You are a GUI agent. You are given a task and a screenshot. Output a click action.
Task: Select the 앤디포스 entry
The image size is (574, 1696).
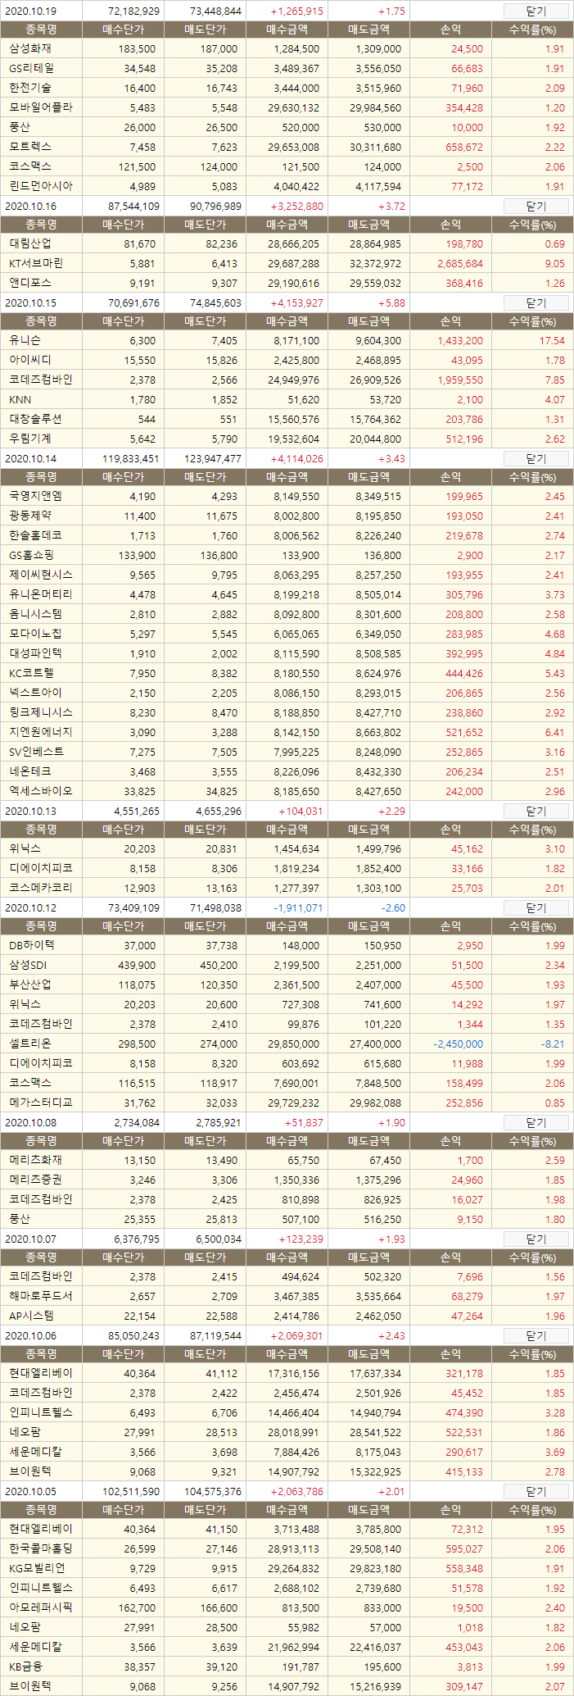29,284
